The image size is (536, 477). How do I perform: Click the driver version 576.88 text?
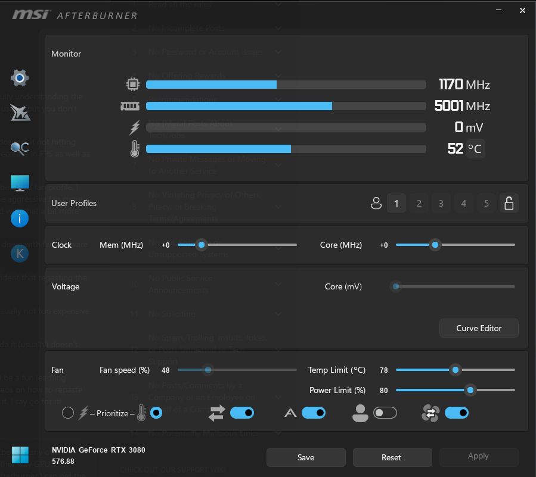(x=63, y=462)
